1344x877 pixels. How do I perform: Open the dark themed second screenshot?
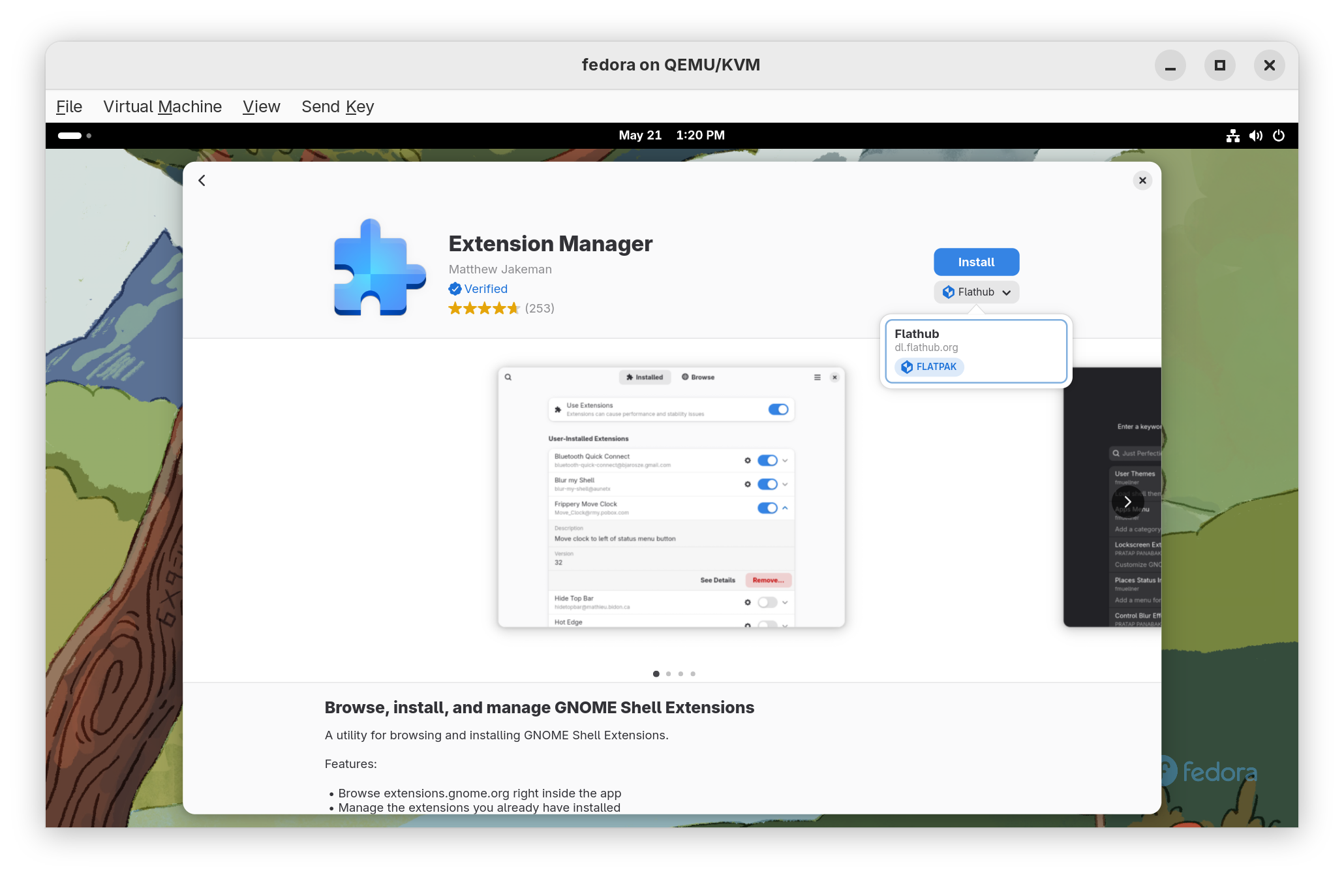coord(1112,497)
